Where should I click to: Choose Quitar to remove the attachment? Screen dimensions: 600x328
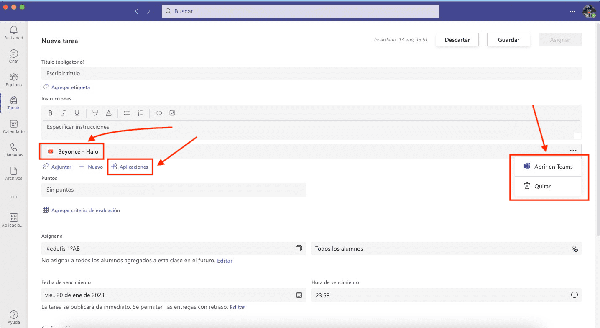click(x=542, y=186)
